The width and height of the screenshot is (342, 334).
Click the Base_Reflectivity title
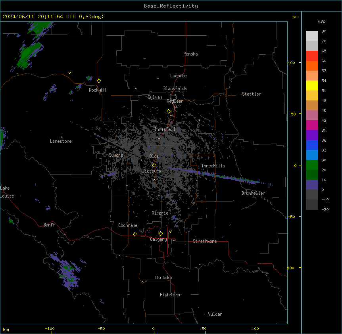coord(171,6)
